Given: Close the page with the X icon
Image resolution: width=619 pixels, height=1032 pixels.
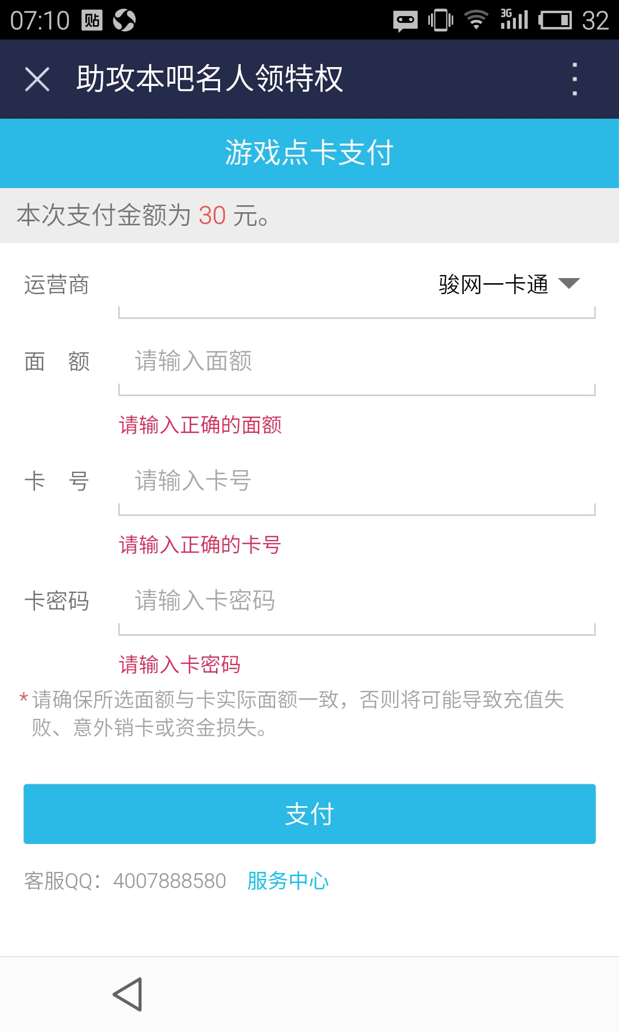Looking at the screenshot, I should click(x=37, y=79).
